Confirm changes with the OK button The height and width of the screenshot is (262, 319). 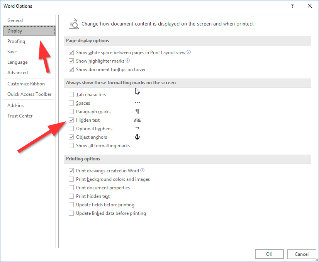pyautogui.click(x=269, y=254)
